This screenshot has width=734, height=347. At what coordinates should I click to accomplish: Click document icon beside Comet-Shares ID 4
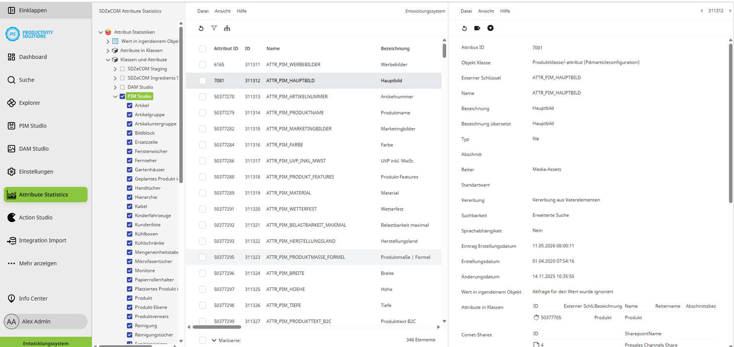536,345
